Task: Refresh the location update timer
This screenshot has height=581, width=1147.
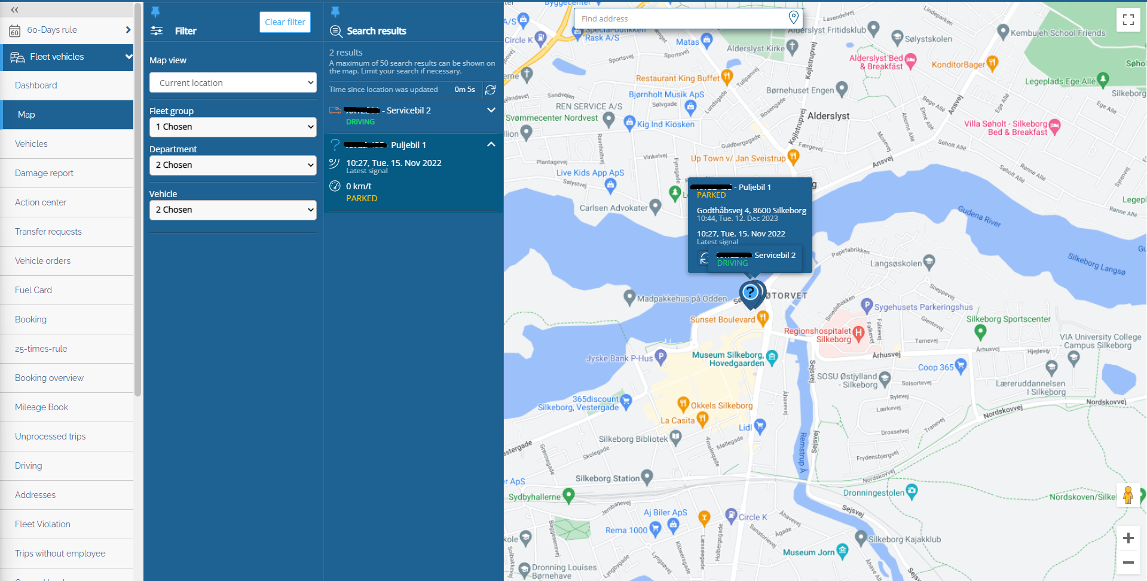Action: (x=491, y=90)
